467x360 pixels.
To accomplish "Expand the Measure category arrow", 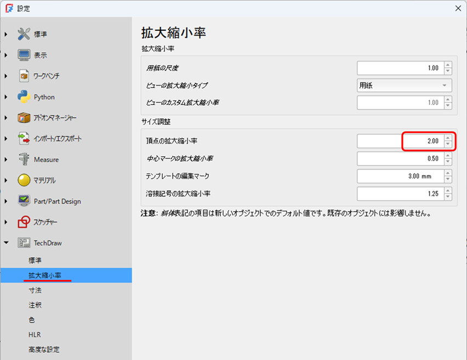I will (6, 160).
